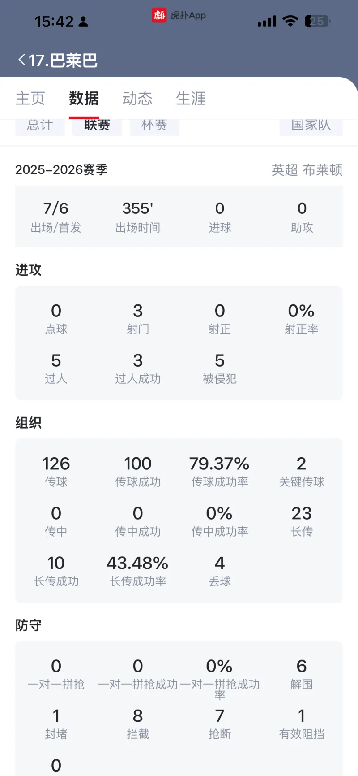Tap the 虎扑App logo icon
The image size is (358, 776).
pyautogui.click(x=159, y=15)
